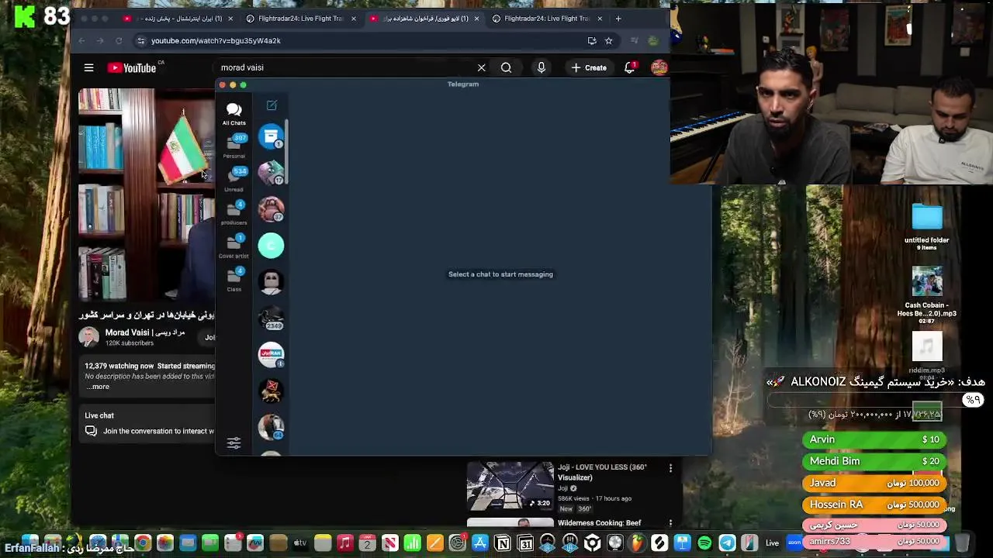993x558 pixels.
Task: Select the All Chats folder in Telegram
Action: pyautogui.click(x=234, y=113)
